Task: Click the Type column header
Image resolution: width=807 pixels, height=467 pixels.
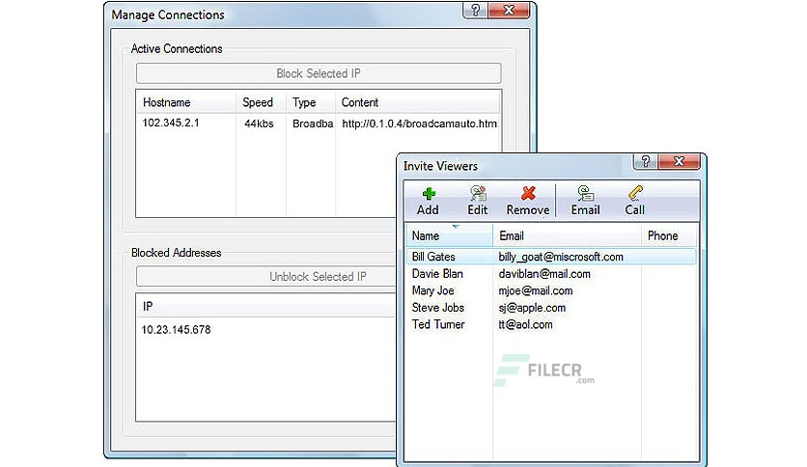Action: [310, 102]
